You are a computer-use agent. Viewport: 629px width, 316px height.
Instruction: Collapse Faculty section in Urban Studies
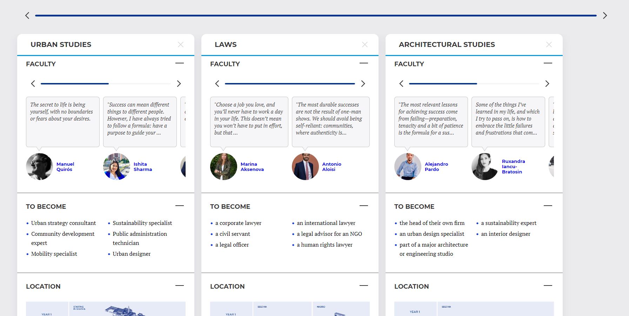click(180, 63)
